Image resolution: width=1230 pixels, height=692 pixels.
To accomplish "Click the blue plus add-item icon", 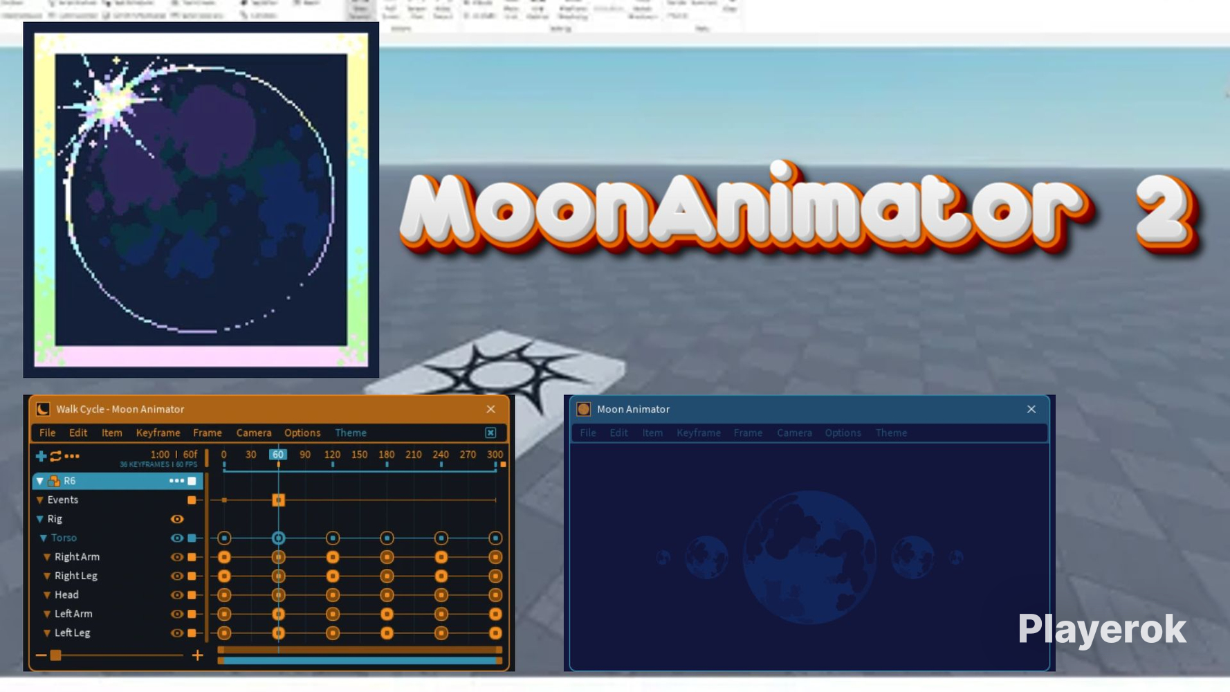I will click(x=41, y=456).
